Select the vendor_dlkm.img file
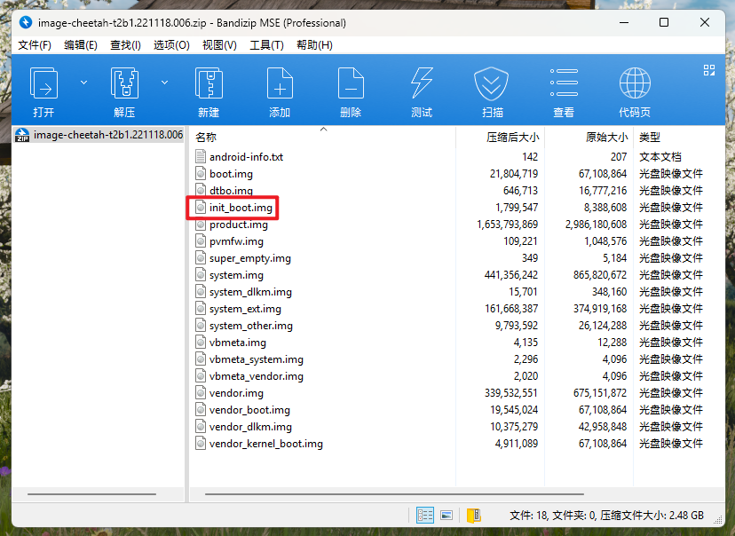The height and width of the screenshot is (536, 735). coord(251,427)
